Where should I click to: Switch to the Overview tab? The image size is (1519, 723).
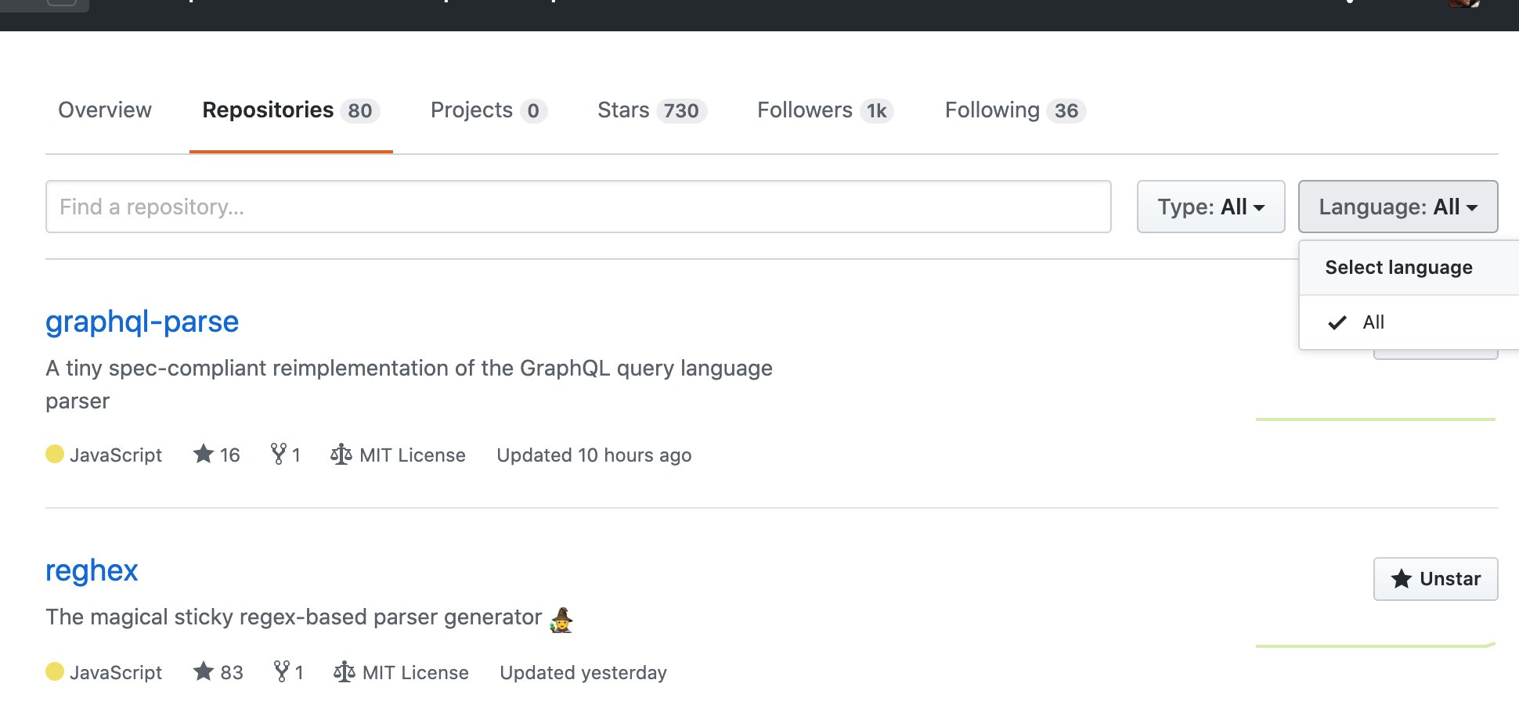(105, 110)
